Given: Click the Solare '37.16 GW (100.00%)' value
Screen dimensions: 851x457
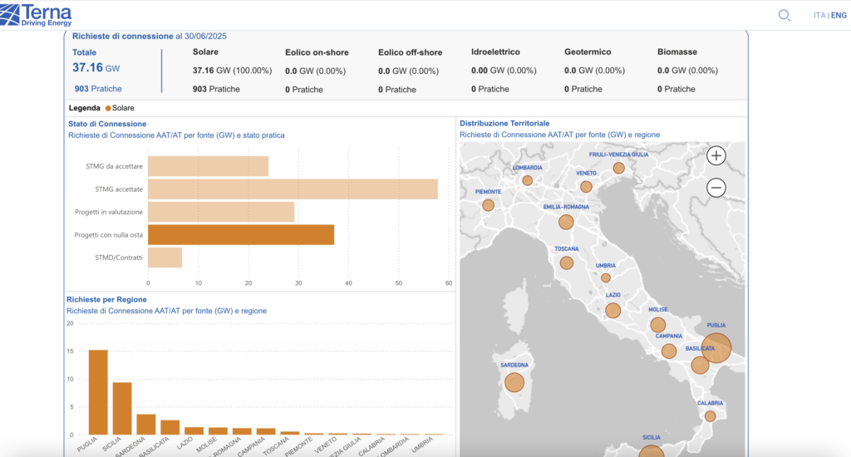Looking at the screenshot, I should coord(233,71).
